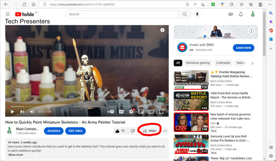Open the Collections icon in toolbar
The height and width of the screenshot is (161, 276).
pos(251,4)
